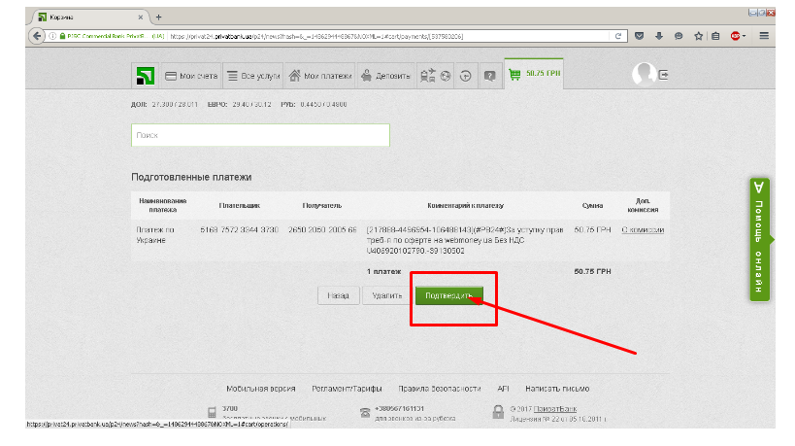Open the user profile avatar
This screenshot has height=446, width=795.
tap(643, 74)
